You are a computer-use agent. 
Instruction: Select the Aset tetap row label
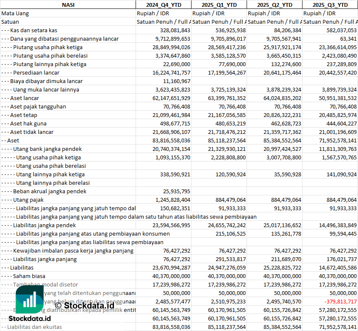pos(24,115)
